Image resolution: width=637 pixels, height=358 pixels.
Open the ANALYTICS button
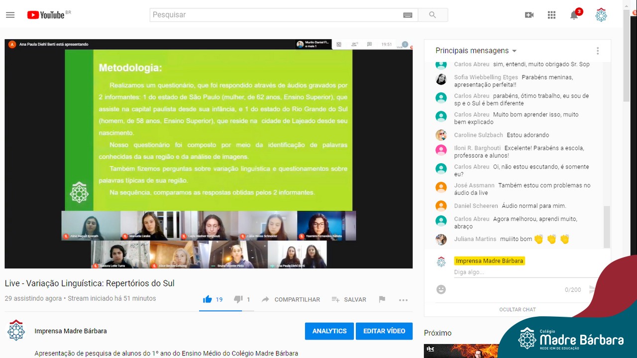tap(329, 331)
